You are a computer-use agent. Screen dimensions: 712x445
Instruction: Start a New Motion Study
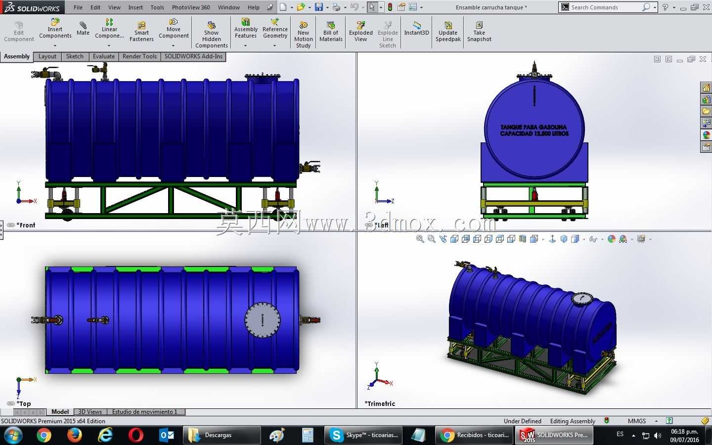pyautogui.click(x=303, y=35)
